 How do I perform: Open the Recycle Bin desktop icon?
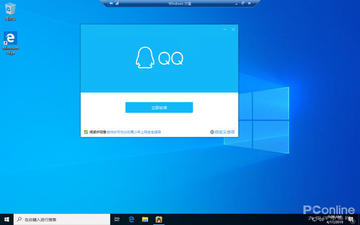[10, 10]
